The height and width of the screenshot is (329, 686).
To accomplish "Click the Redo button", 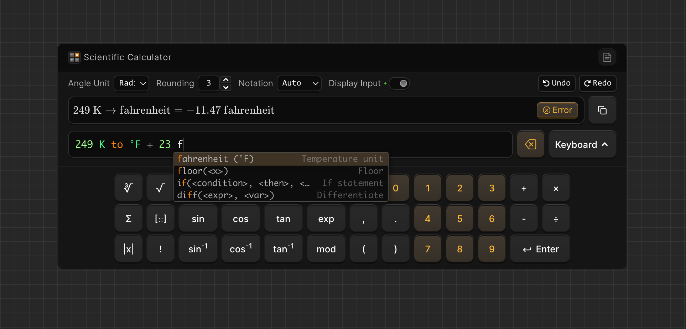I will pos(597,83).
